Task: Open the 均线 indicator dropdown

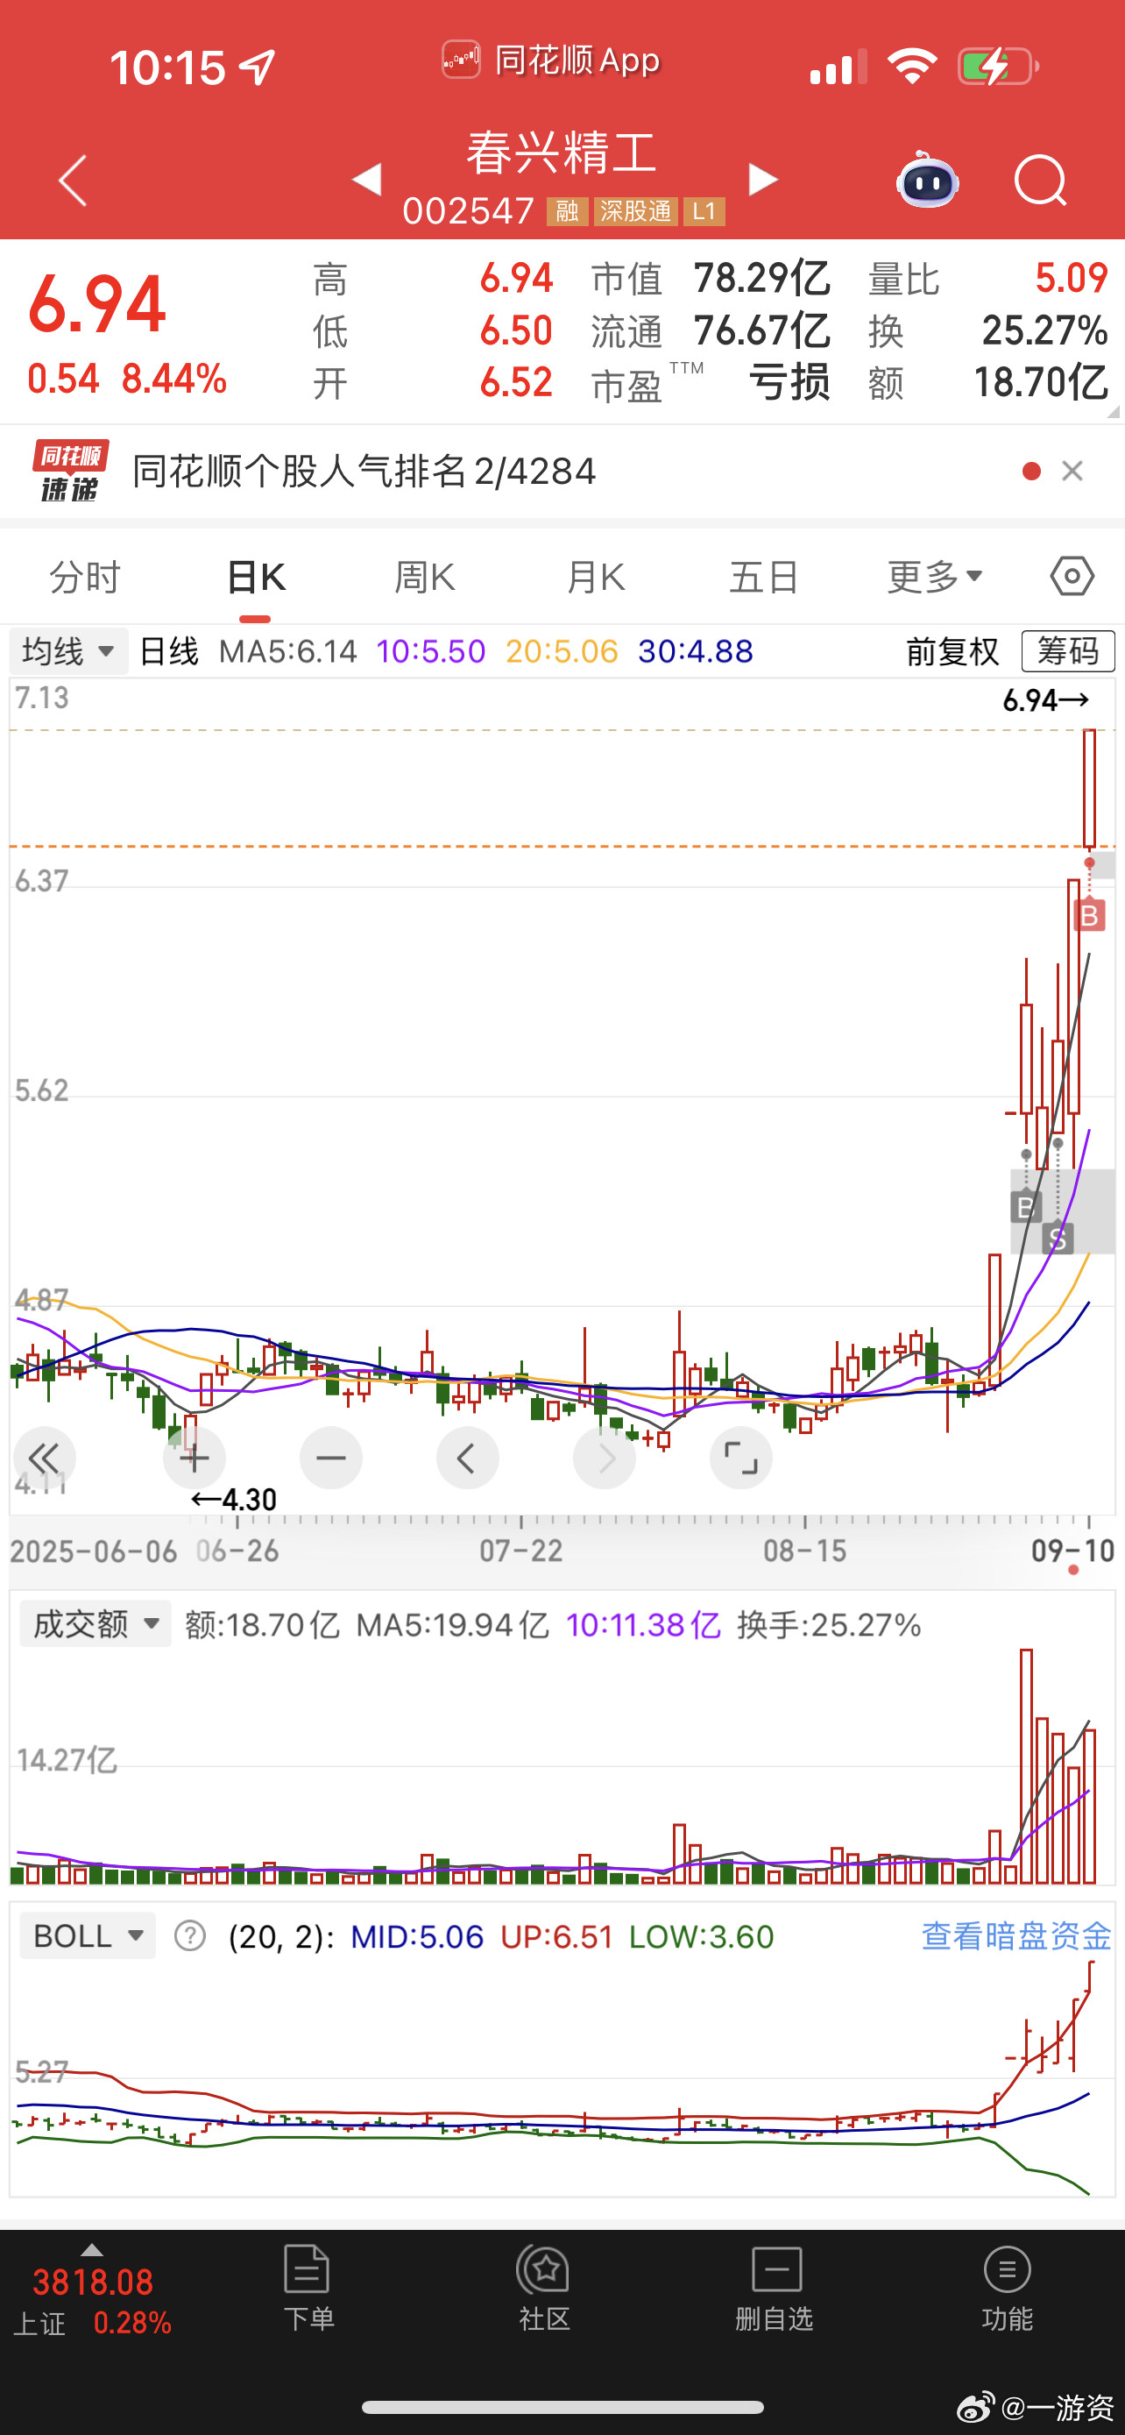Action: (x=68, y=651)
